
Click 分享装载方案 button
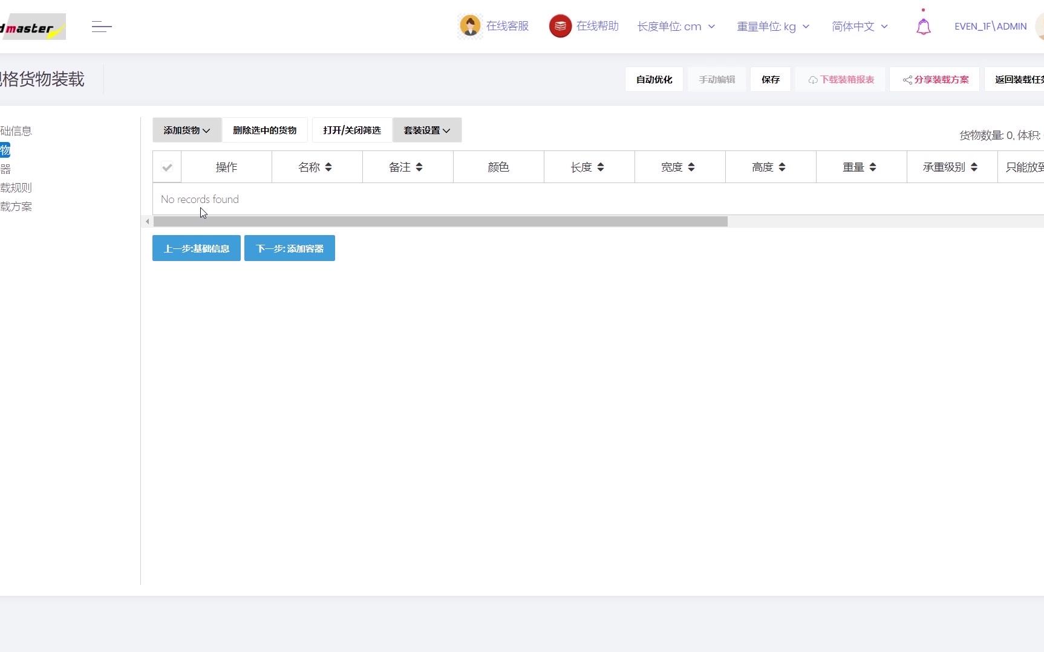[935, 80]
